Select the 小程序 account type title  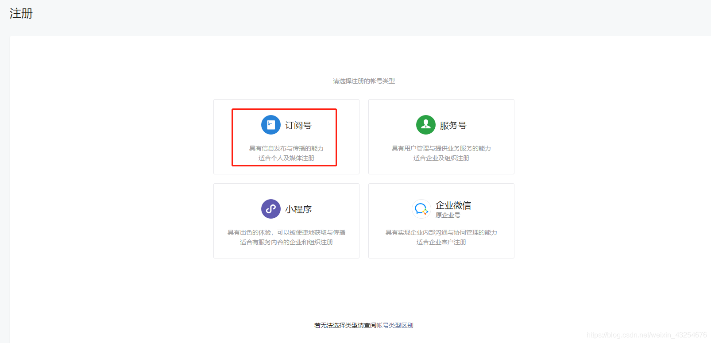tap(298, 209)
